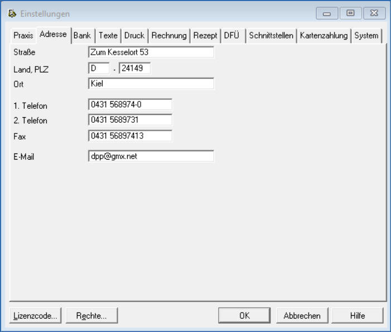The height and width of the screenshot is (332, 391).
Task: Click into the Straße input field
Action: click(x=151, y=52)
